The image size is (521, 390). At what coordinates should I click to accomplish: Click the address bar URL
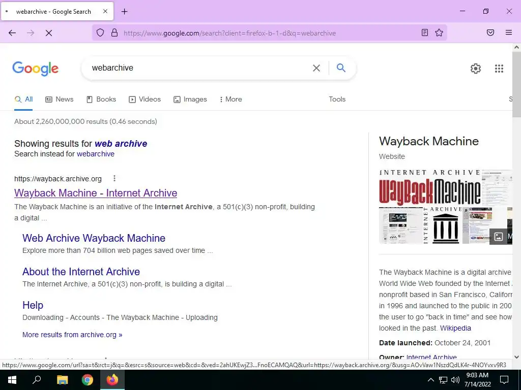pyautogui.click(x=229, y=33)
